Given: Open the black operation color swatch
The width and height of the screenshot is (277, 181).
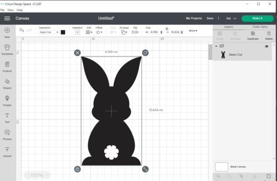Looking at the screenshot, I should (x=63, y=32).
